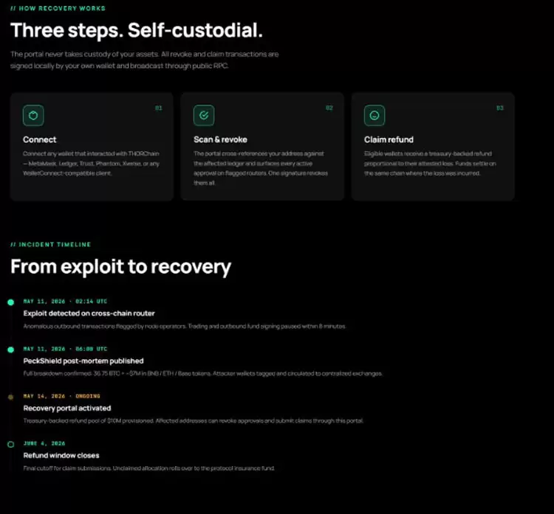This screenshot has width=554, height=514.
Task: Click the Scan & revoke checkmark icon
Action: (x=204, y=115)
